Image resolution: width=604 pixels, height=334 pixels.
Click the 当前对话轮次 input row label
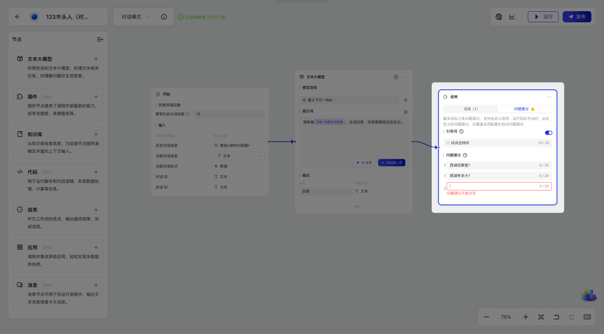(167, 166)
